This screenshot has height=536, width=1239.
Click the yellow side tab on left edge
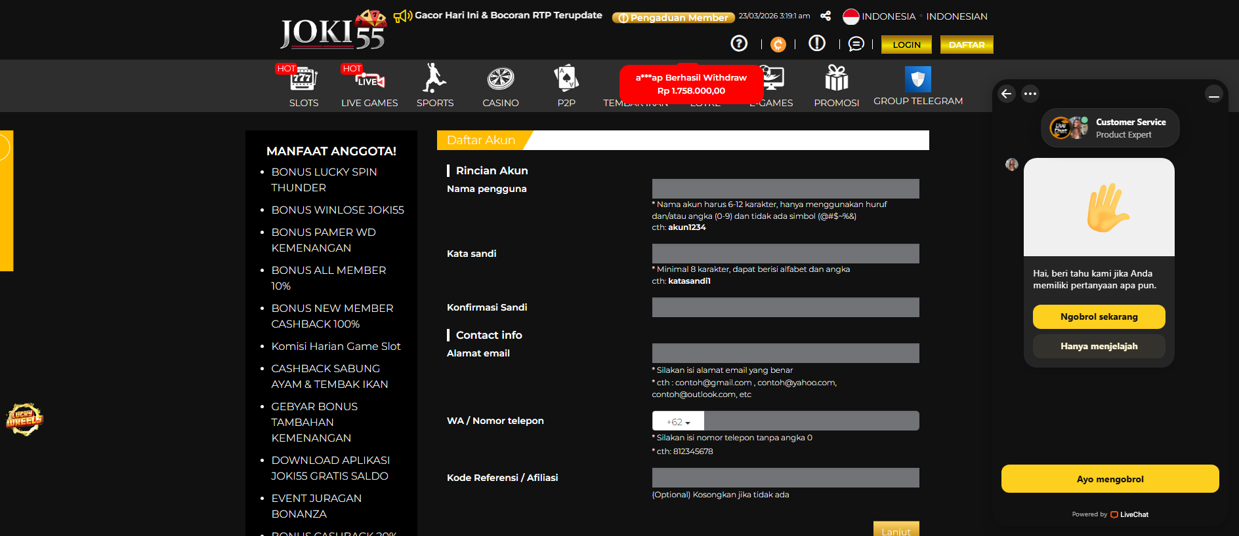(7, 201)
